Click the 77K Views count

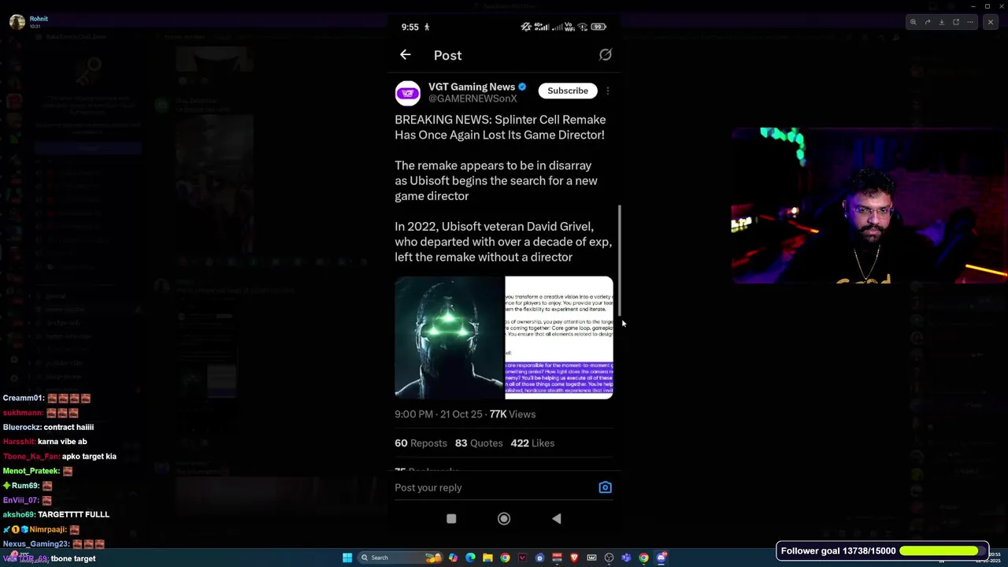tap(513, 414)
